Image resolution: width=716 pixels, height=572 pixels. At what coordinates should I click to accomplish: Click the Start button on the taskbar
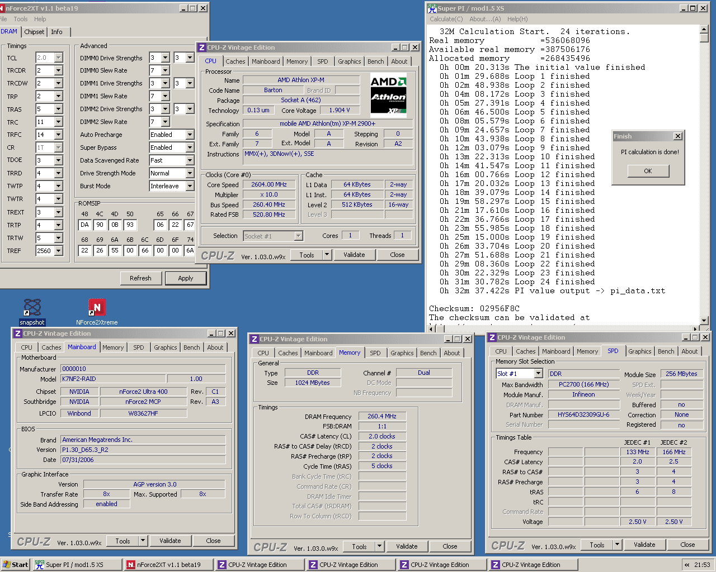point(15,565)
